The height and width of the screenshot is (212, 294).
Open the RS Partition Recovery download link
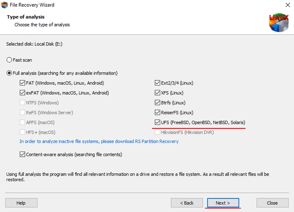99,142
